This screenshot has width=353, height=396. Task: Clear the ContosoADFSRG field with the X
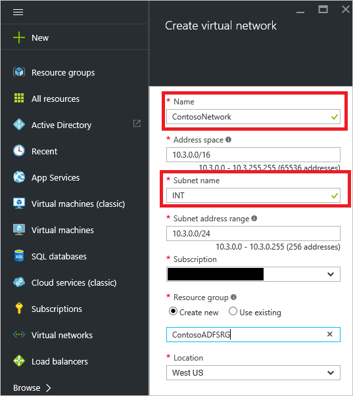[329, 334]
